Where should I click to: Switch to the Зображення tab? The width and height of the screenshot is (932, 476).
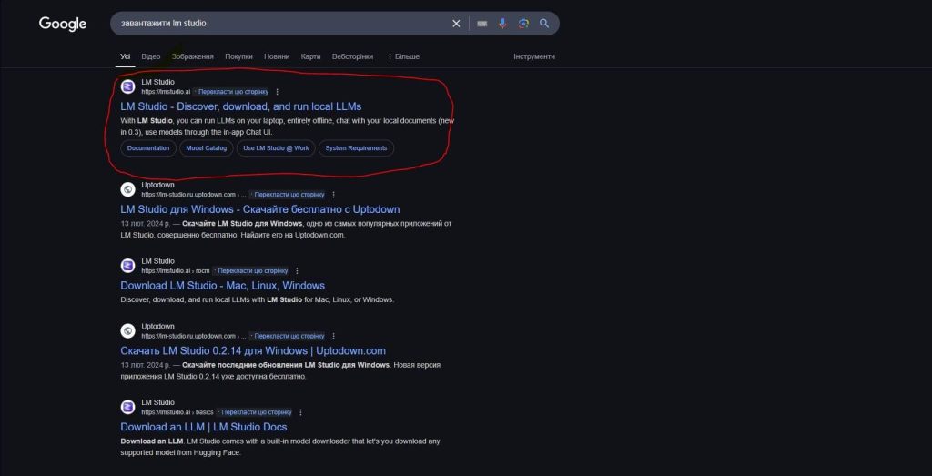[193, 56]
